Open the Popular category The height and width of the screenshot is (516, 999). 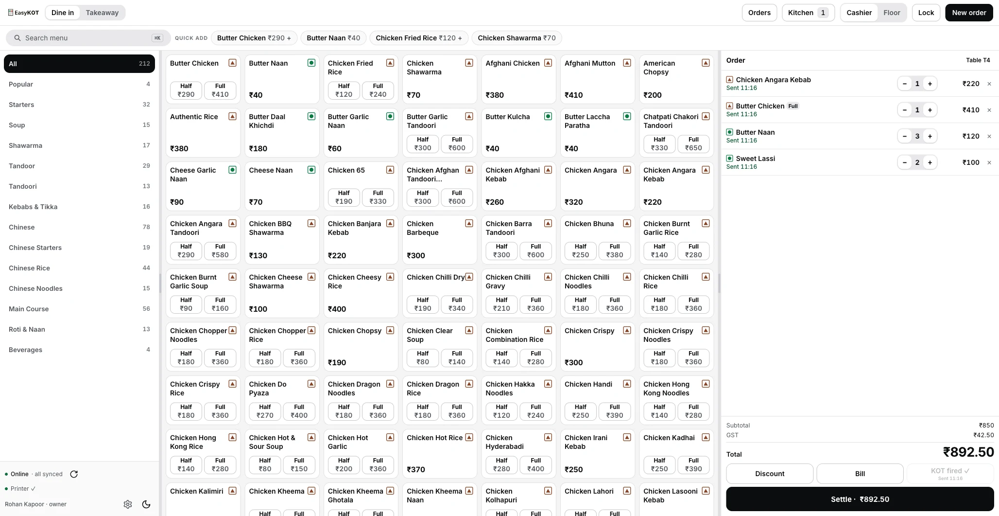point(79,84)
